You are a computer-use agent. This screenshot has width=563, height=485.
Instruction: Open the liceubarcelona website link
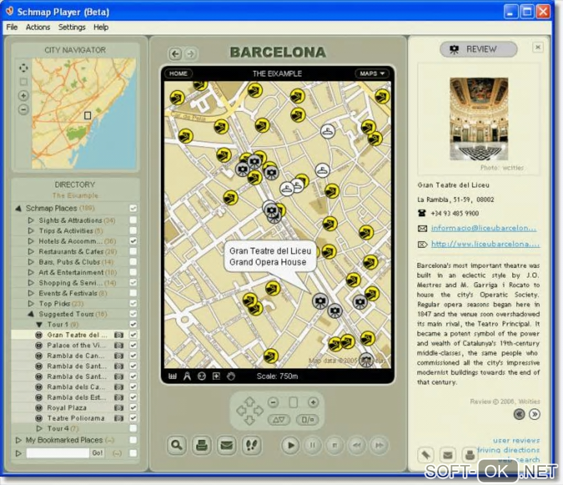tap(485, 244)
